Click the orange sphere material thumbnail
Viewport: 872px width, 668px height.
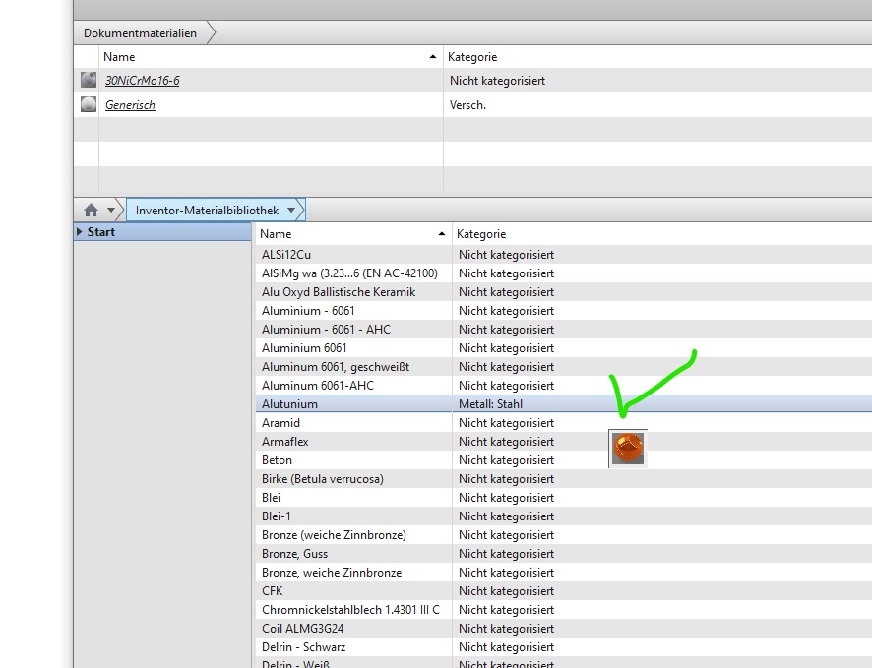pos(628,449)
